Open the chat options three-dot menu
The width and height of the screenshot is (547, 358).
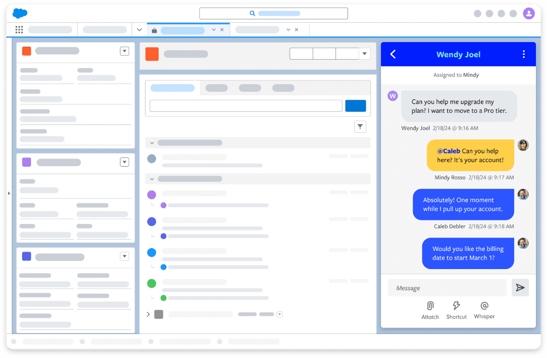point(524,54)
